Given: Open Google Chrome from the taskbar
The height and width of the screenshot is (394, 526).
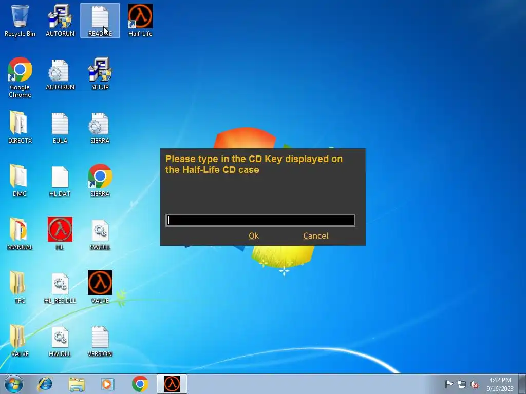Looking at the screenshot, I should pyautogui.click(x=140, y=384).
